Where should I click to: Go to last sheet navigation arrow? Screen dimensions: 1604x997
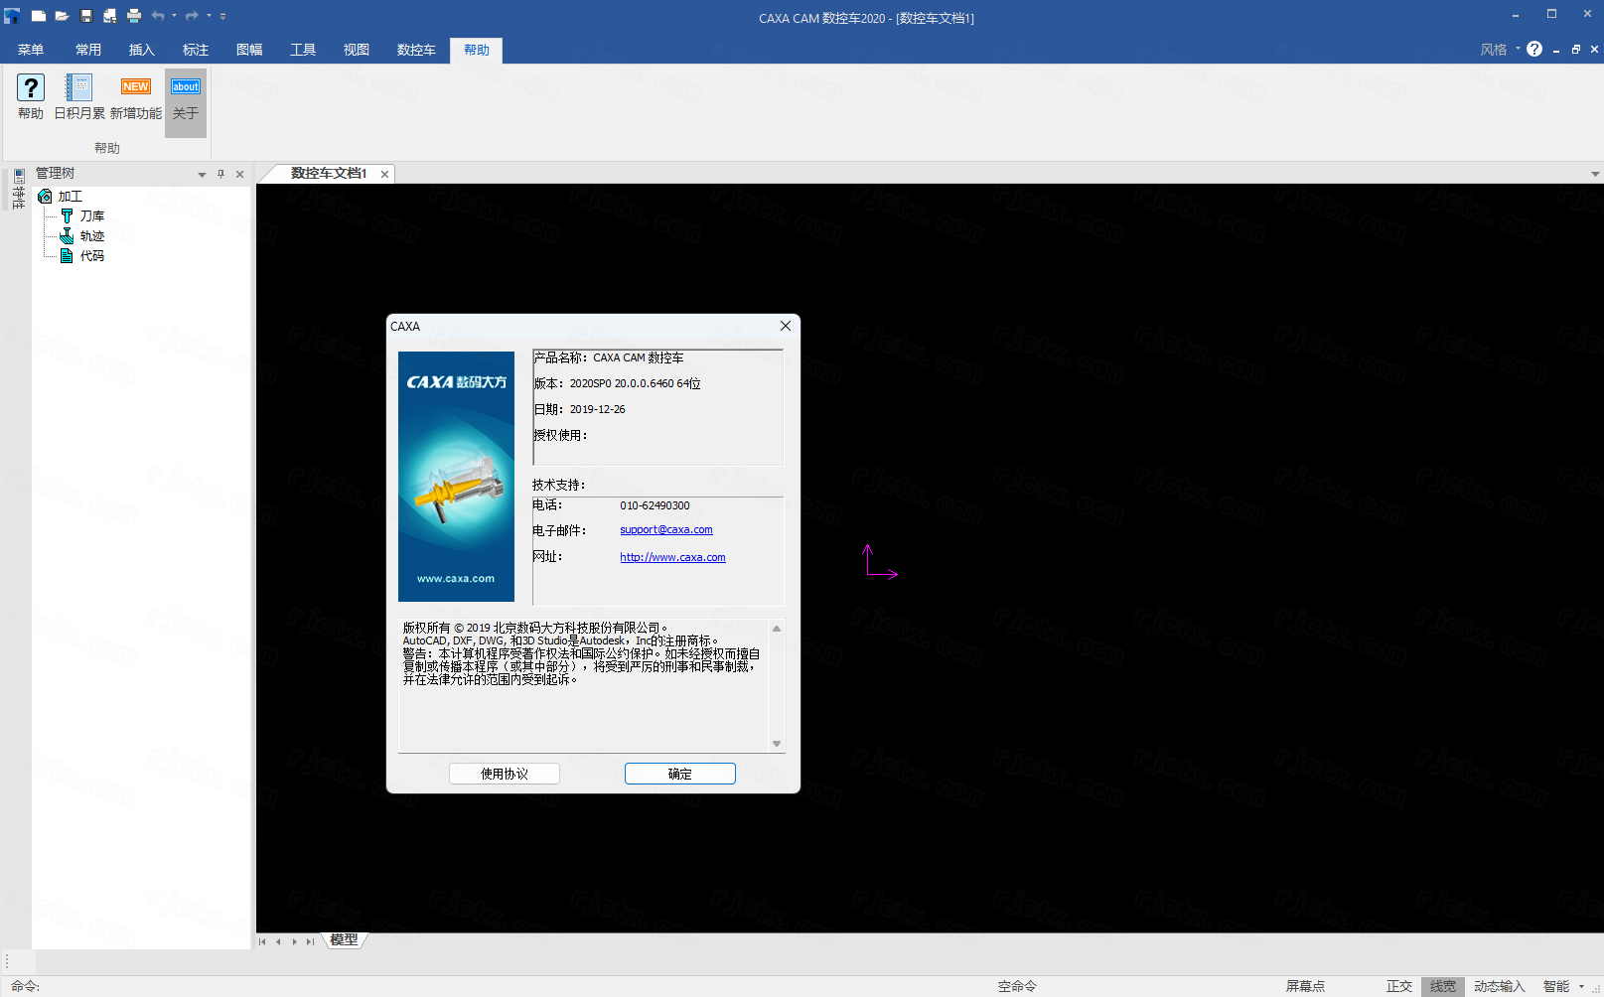(310, 941)
